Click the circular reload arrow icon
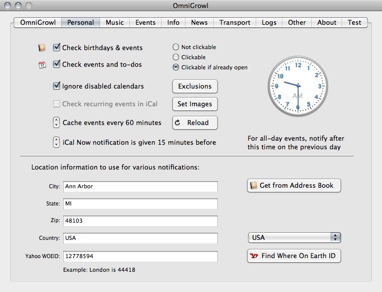382x292 pixels. pyautogui.click(x=177, y=122)
